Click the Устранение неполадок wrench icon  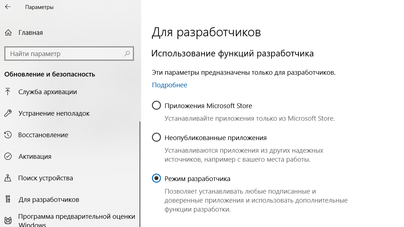(x=8, y=114)
